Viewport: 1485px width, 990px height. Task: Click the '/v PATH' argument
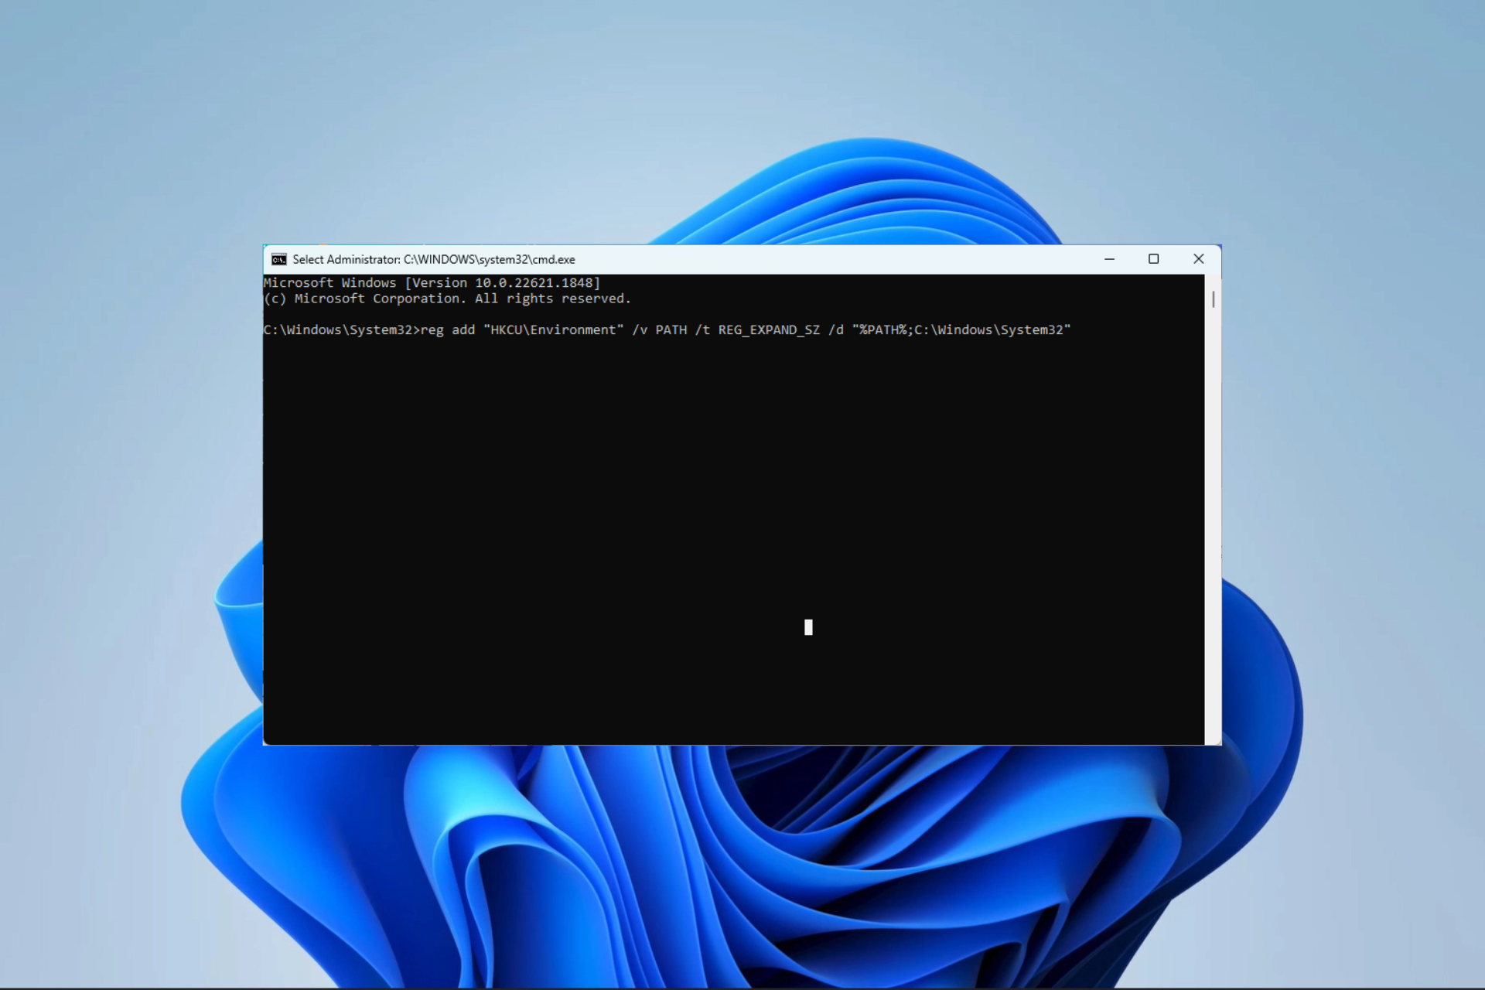(x=660, y=330)
